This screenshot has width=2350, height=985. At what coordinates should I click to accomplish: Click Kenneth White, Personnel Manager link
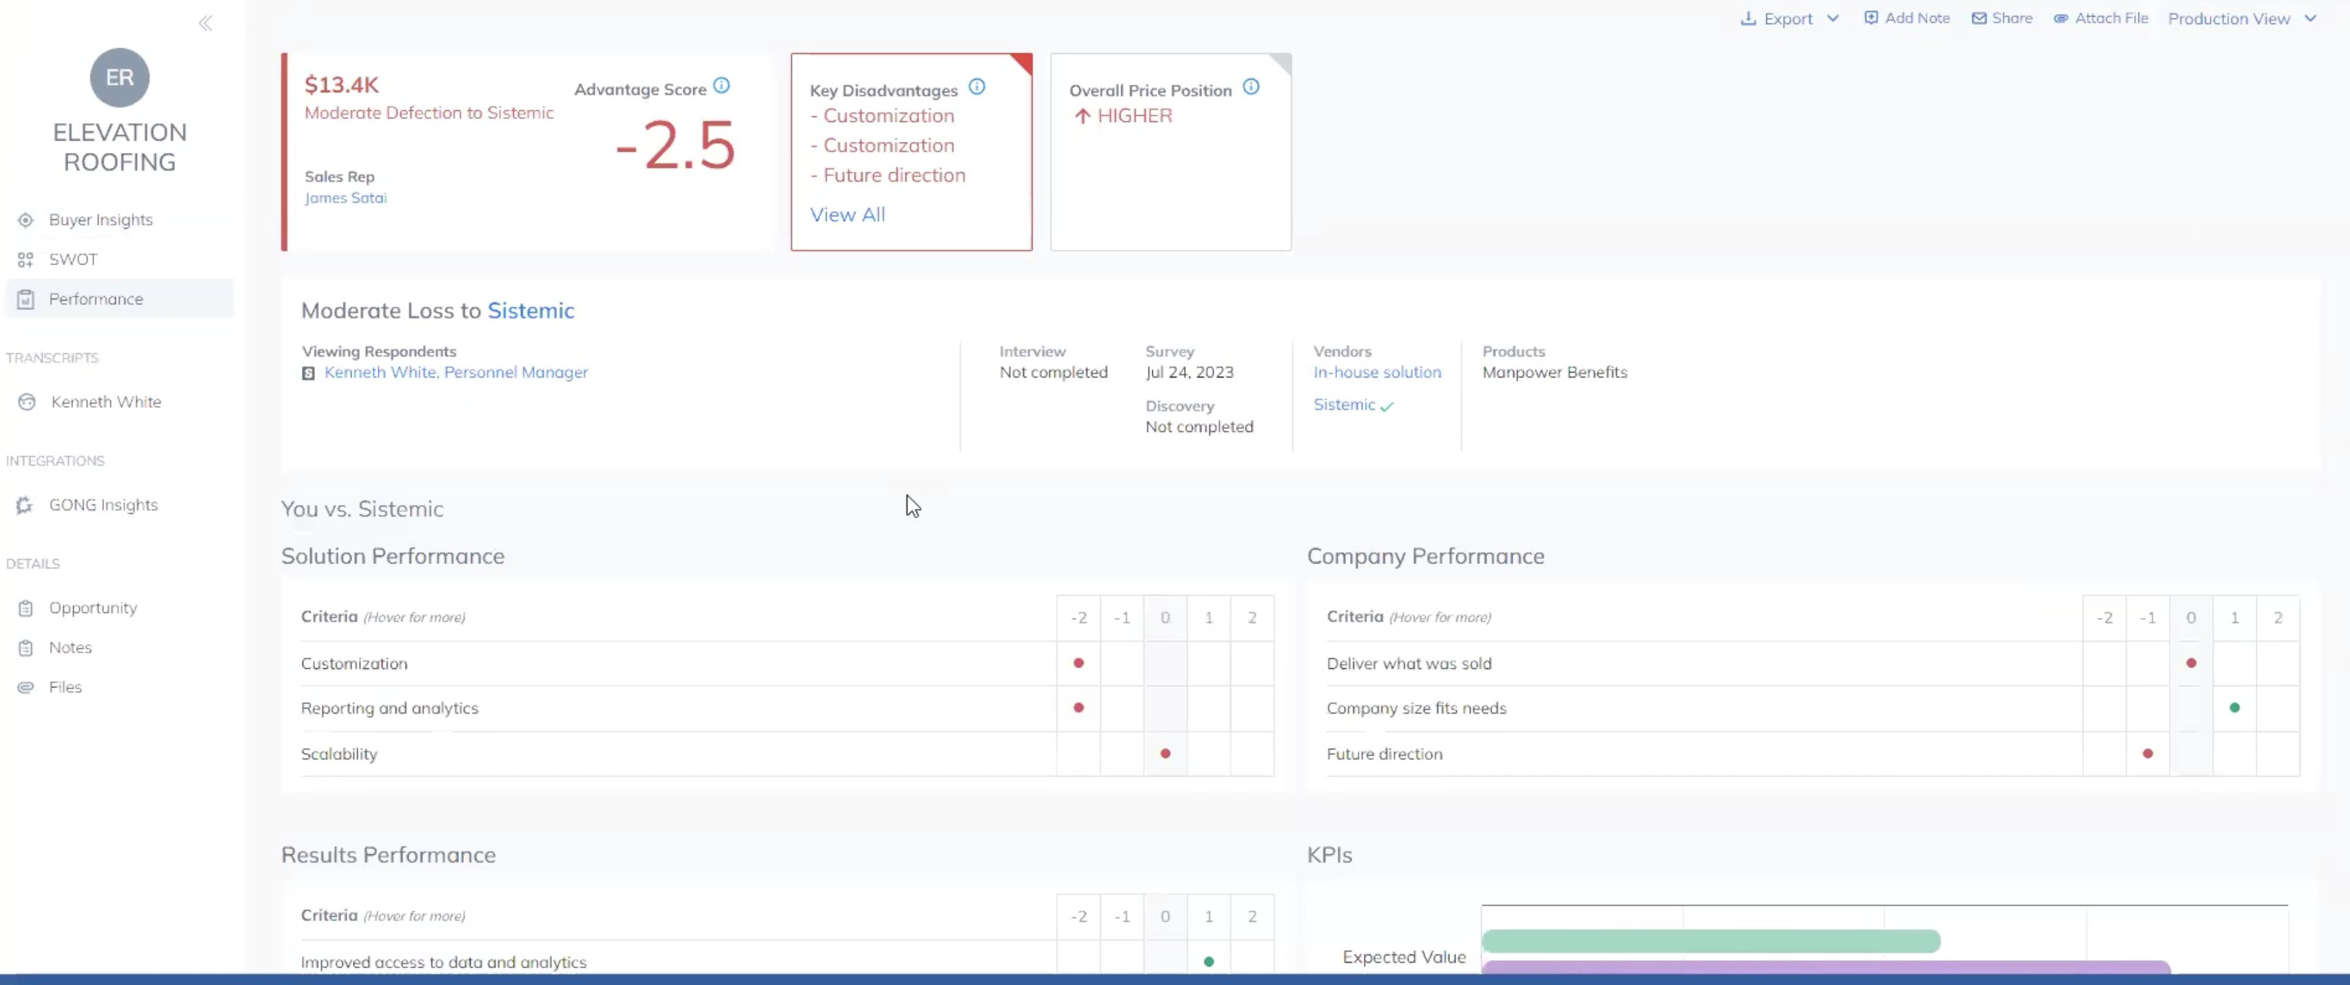coord(456,373)
